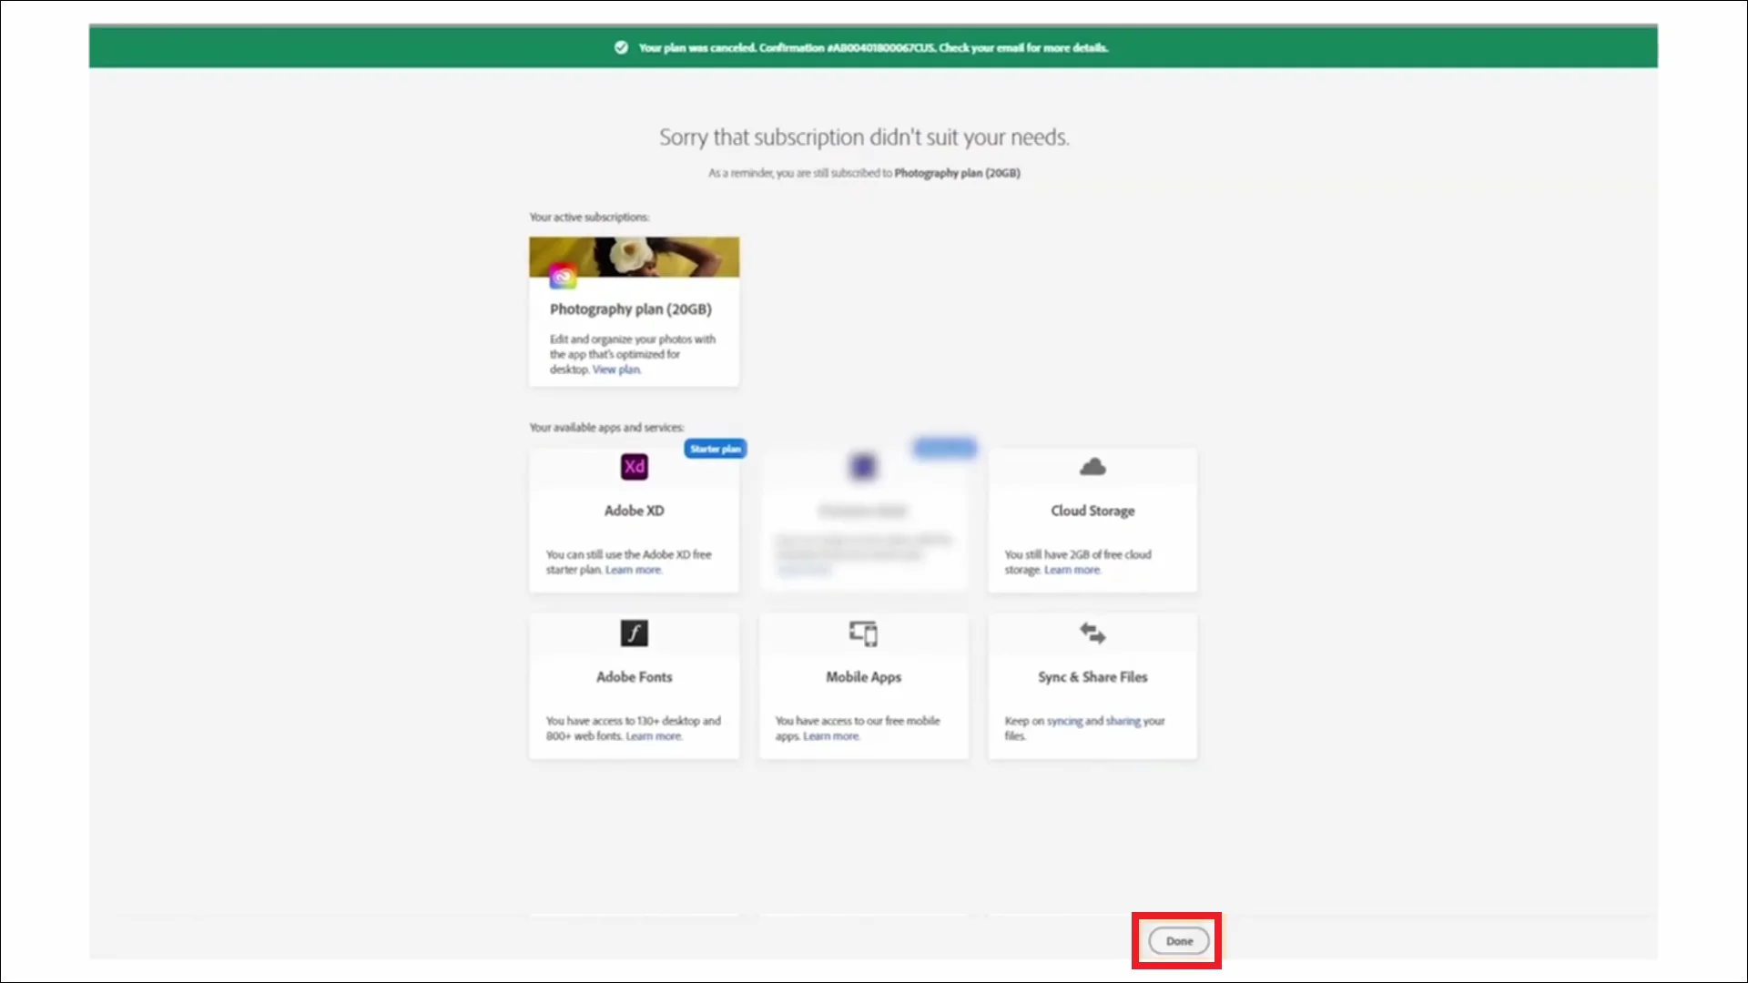Click the Sync & Share Files arrows icon
This screenshot has height=983, width=1748.
coord(1092,633)
